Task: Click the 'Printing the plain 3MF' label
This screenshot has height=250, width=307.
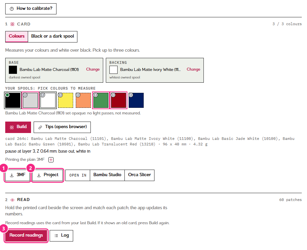Action: [x=25, y=159]
